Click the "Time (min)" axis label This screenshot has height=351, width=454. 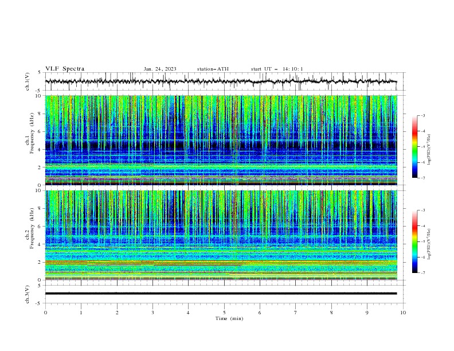[x=229, y=318]
